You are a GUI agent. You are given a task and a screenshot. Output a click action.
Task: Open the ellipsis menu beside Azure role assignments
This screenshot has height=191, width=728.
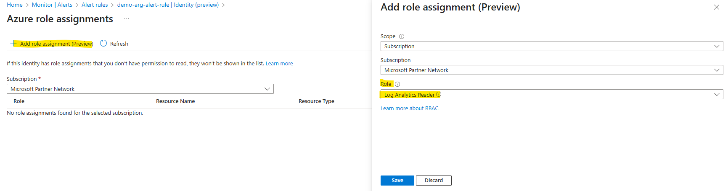tap(127, 19)
